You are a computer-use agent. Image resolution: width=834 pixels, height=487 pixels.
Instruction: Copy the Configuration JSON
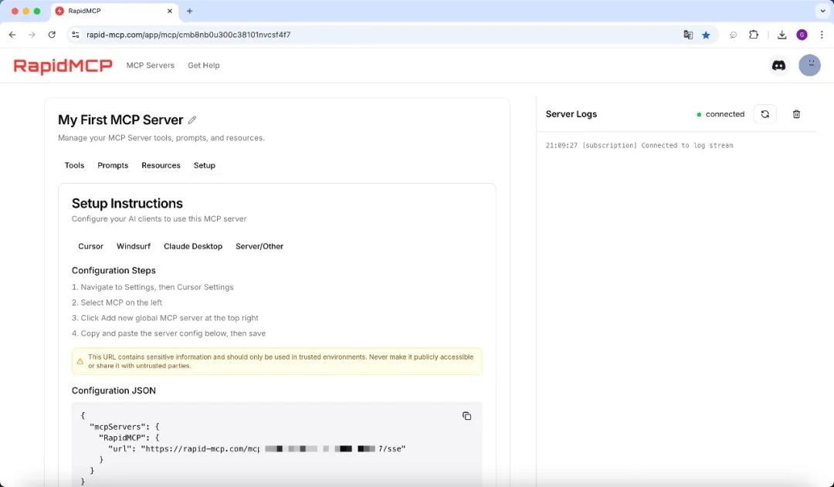coord(466,415)
